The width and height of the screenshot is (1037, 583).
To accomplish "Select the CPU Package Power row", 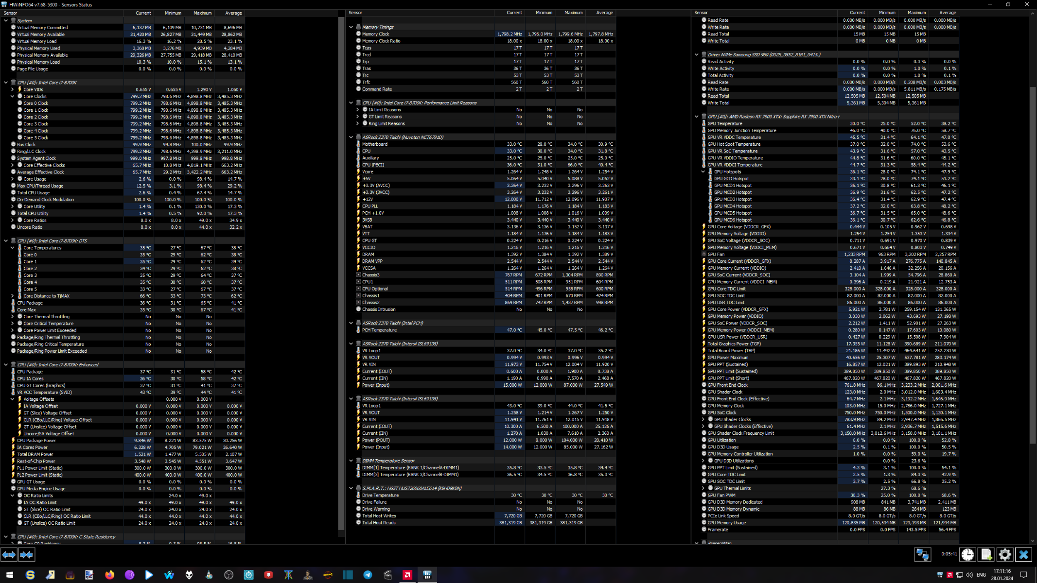I will point(36,441).
